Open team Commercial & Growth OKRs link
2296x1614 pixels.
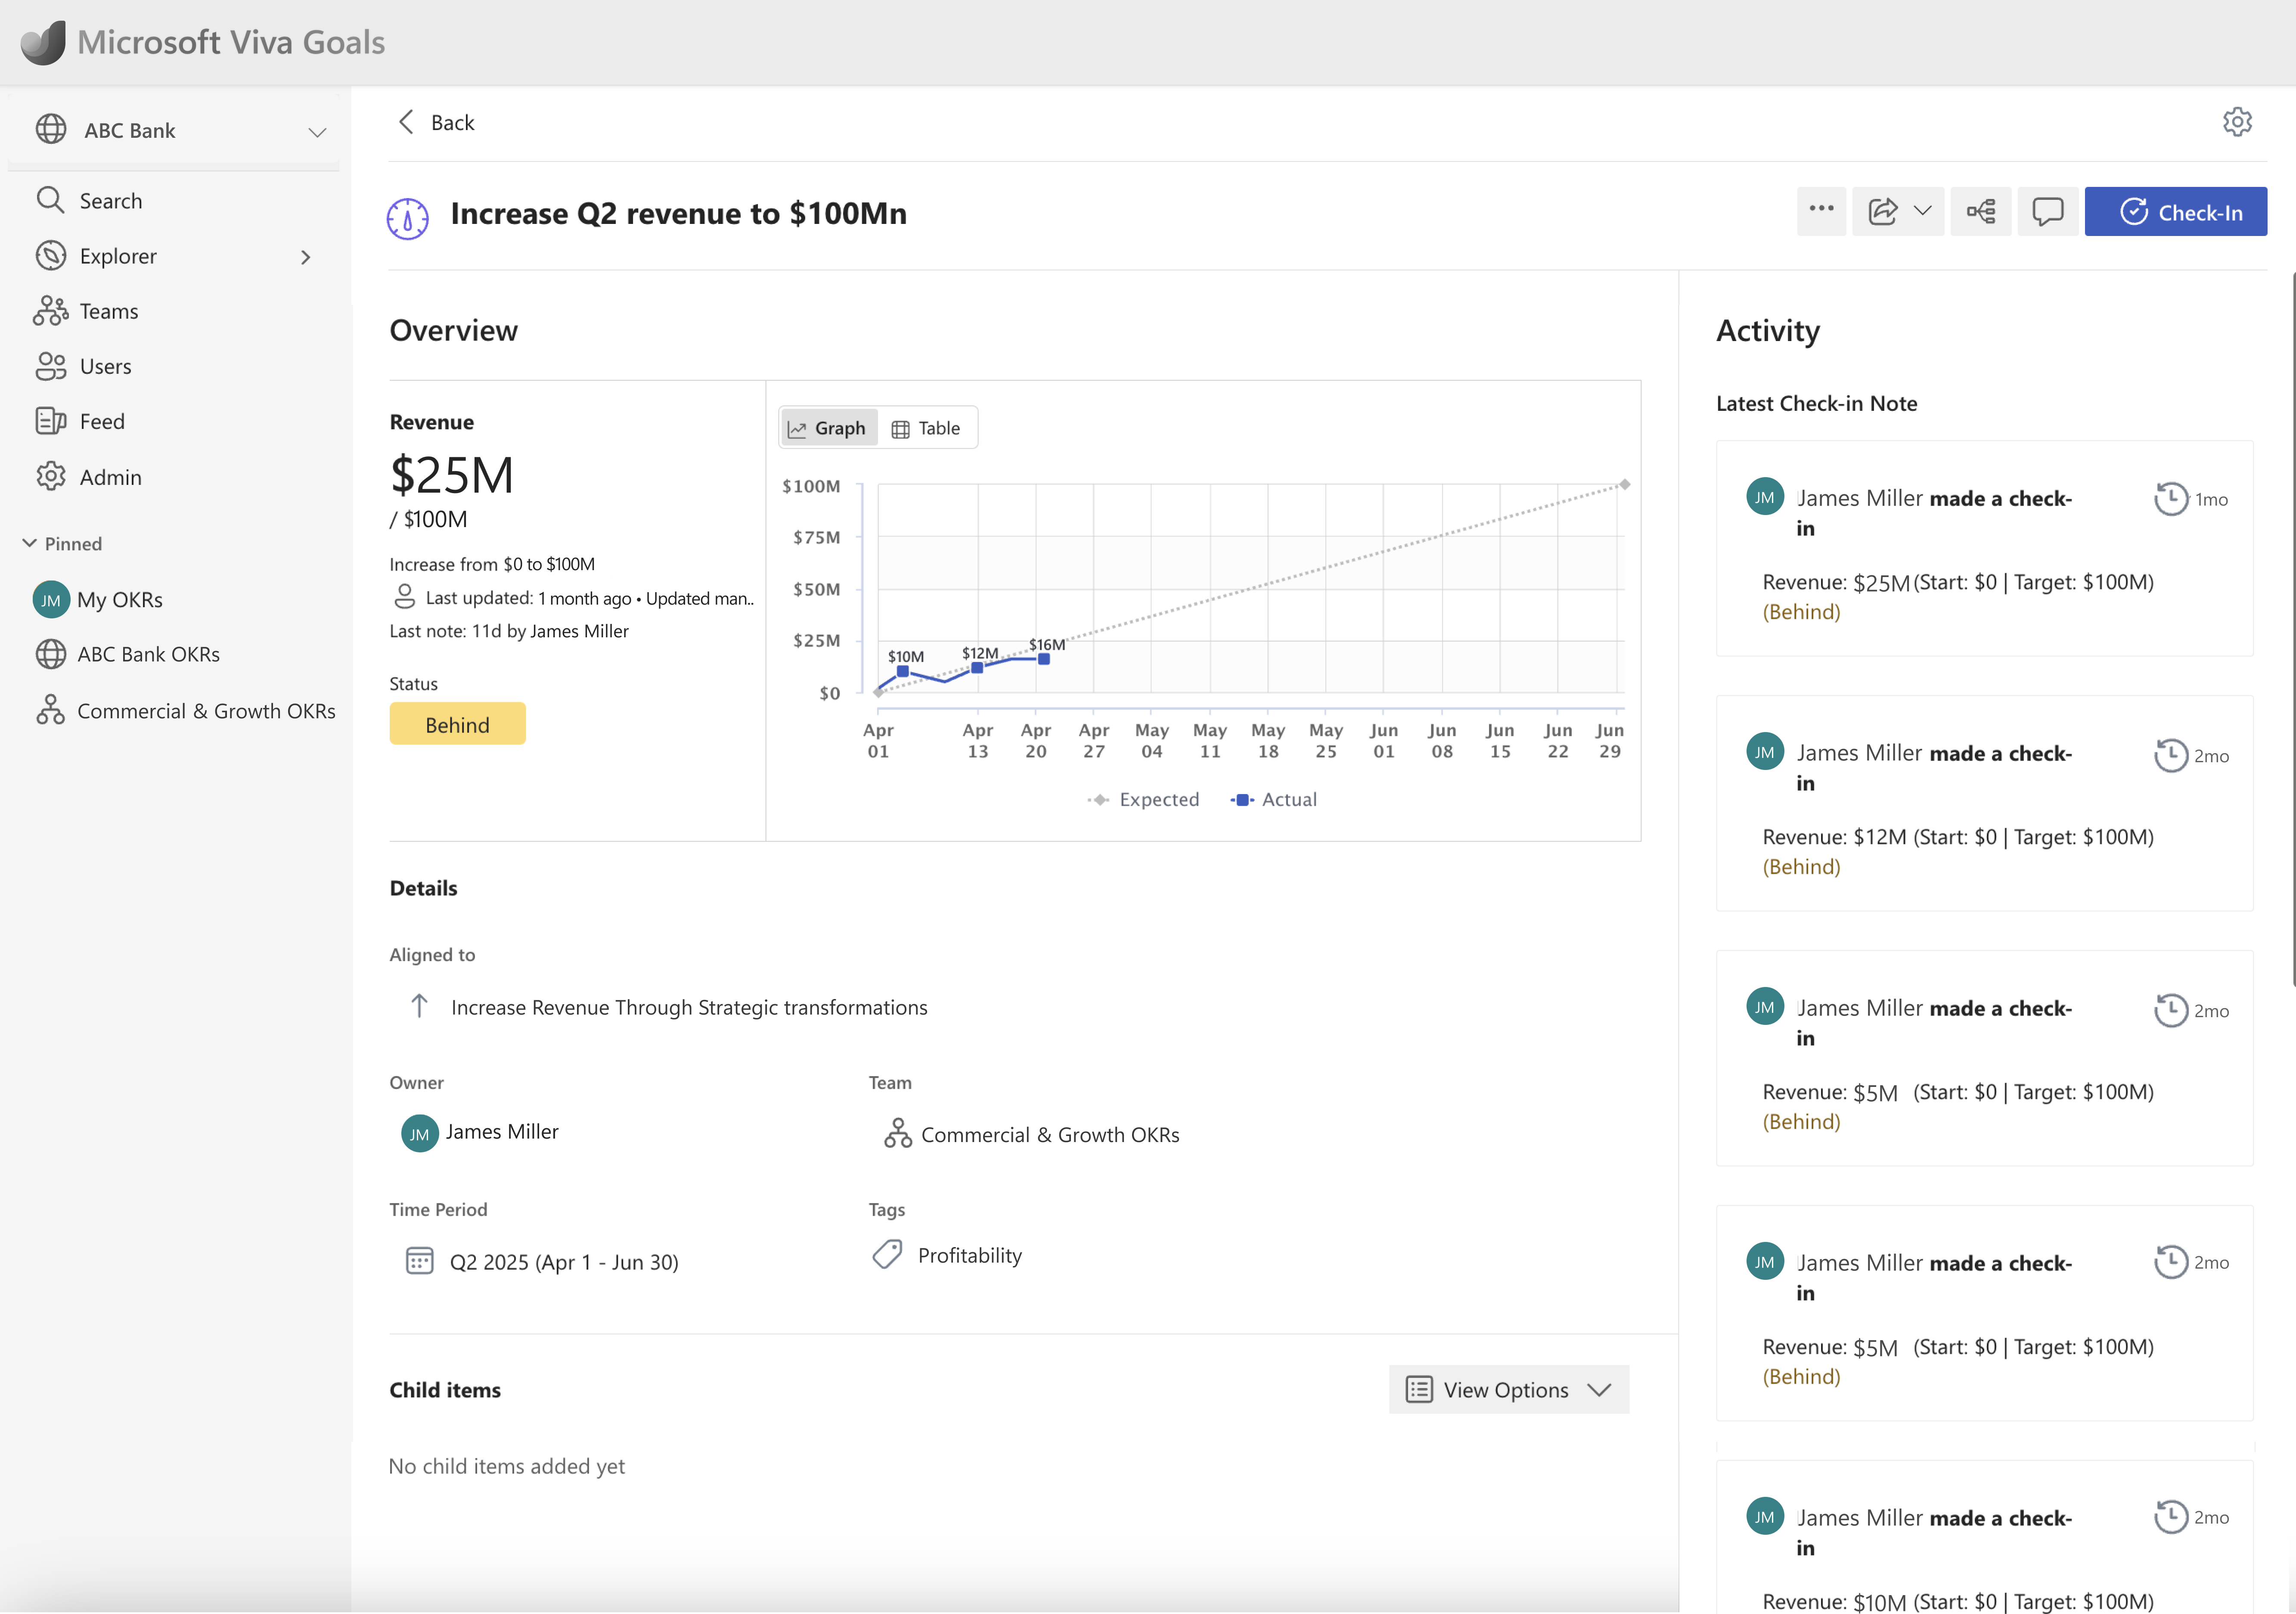click(1050, 1135)
